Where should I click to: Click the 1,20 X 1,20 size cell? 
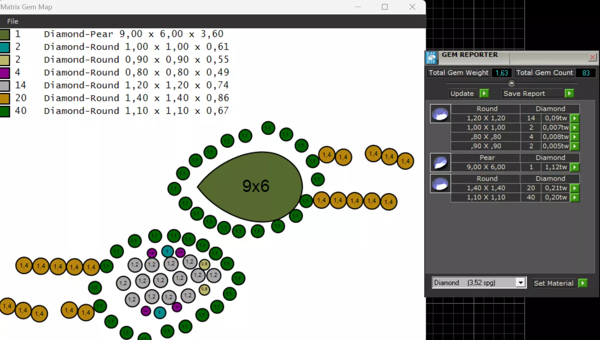[486, 118]
